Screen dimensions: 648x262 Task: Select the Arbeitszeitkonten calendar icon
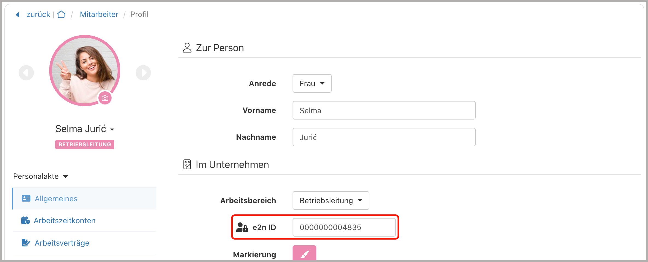point(25,220)
